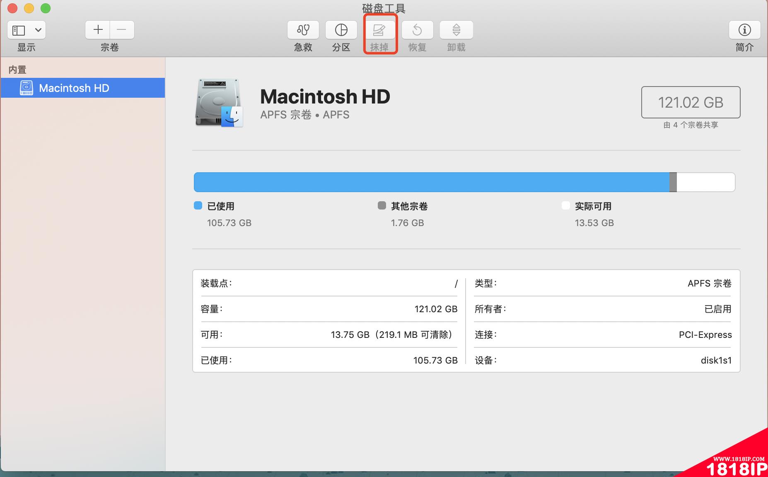Click the Restore (恢复) toolbar icon

tap(418, 30)
